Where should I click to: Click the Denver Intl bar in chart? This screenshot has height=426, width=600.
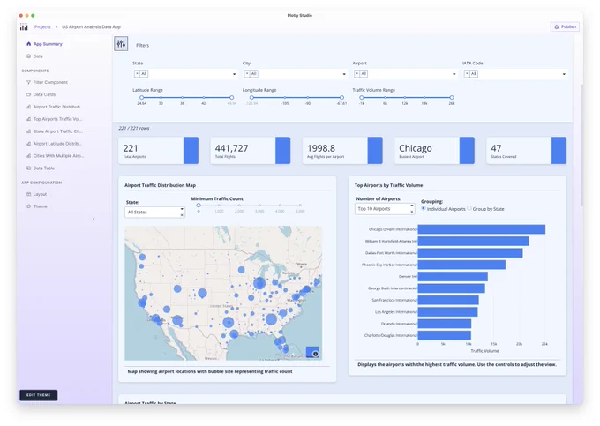[453, 276]
